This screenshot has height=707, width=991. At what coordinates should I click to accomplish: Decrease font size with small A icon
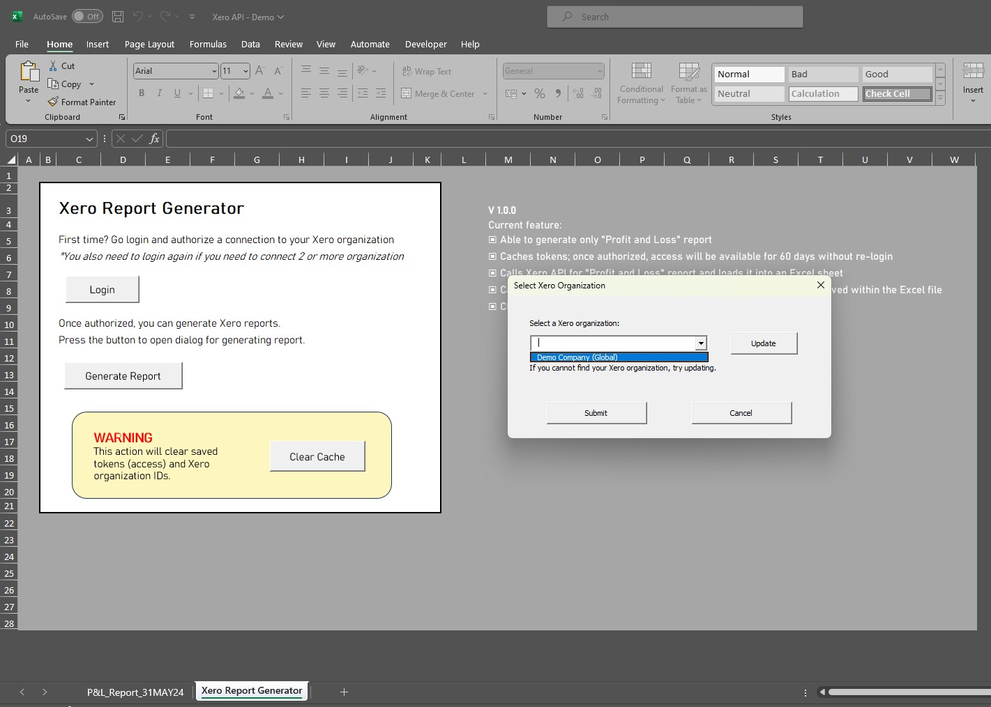coord(278,70)
